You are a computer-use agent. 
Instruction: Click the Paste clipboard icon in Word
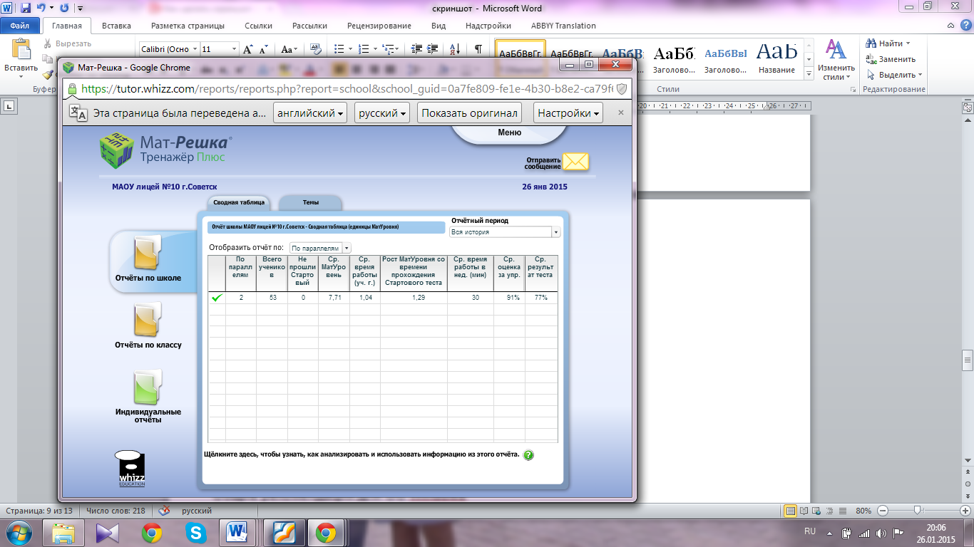(x=21, y=51)
